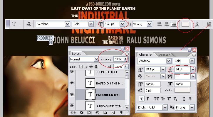Image resolution: width=213 pixels, height=117 pixels.
Task: Apply Faux Italic style in Character panel
Action: (148, 99)
